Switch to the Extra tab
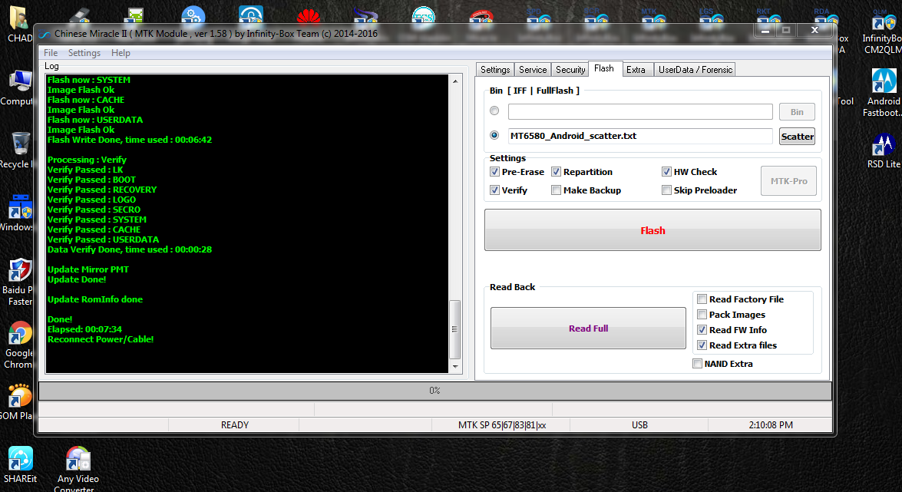902x492 pixels. point(636,70)
